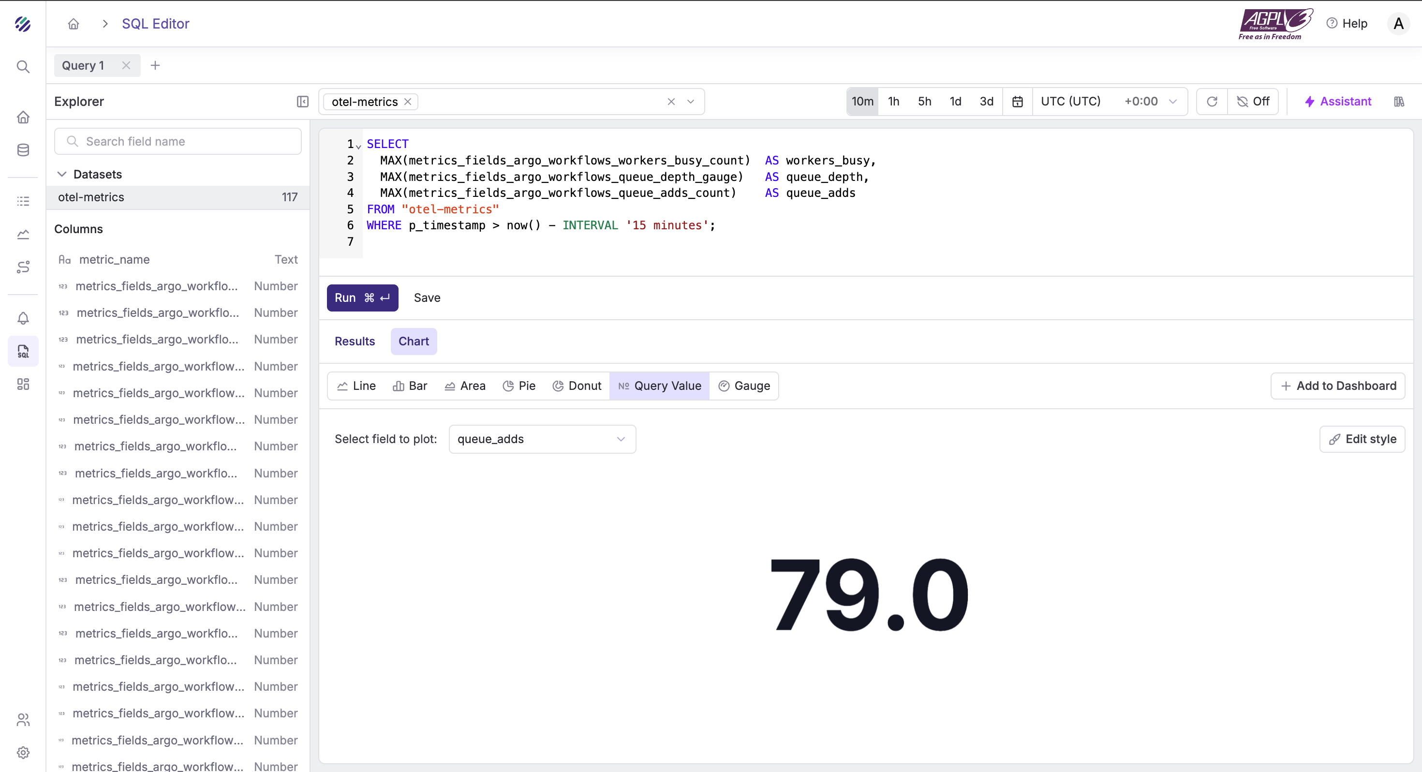
Task: Open the SQL editor sidebar icon
Action: coord(23,351)
